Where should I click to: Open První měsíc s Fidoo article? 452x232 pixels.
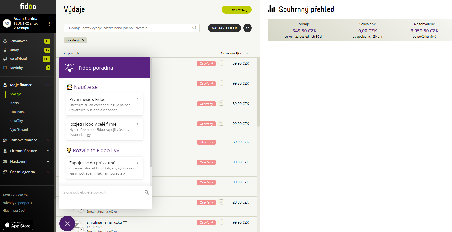(104, 105)
